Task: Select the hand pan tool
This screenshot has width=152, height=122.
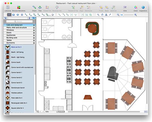Action: (102, 15)
